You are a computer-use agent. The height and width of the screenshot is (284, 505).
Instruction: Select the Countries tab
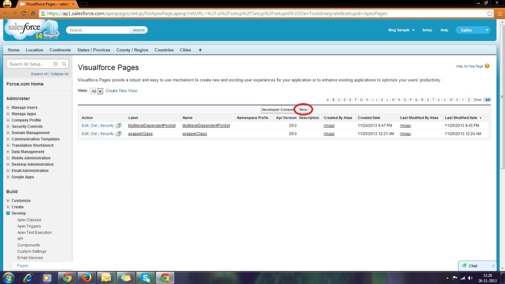coord(164,50)
